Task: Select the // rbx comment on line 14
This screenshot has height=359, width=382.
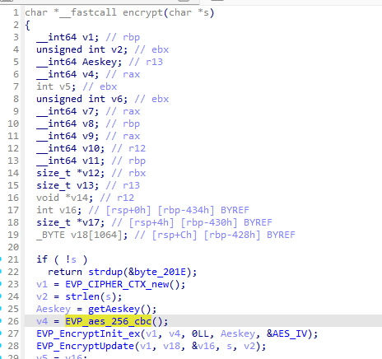Action: (x=128, y=173)
